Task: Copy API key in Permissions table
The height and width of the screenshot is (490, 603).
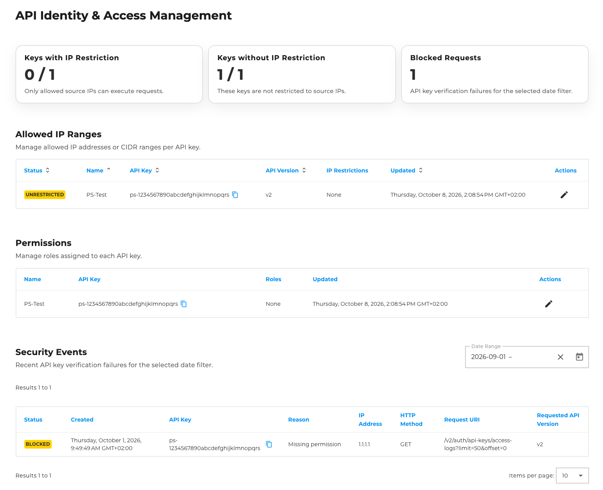Action: 184,304
